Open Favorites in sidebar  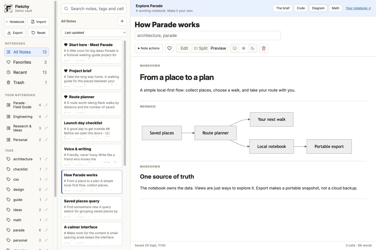click(x=27, y=62)
